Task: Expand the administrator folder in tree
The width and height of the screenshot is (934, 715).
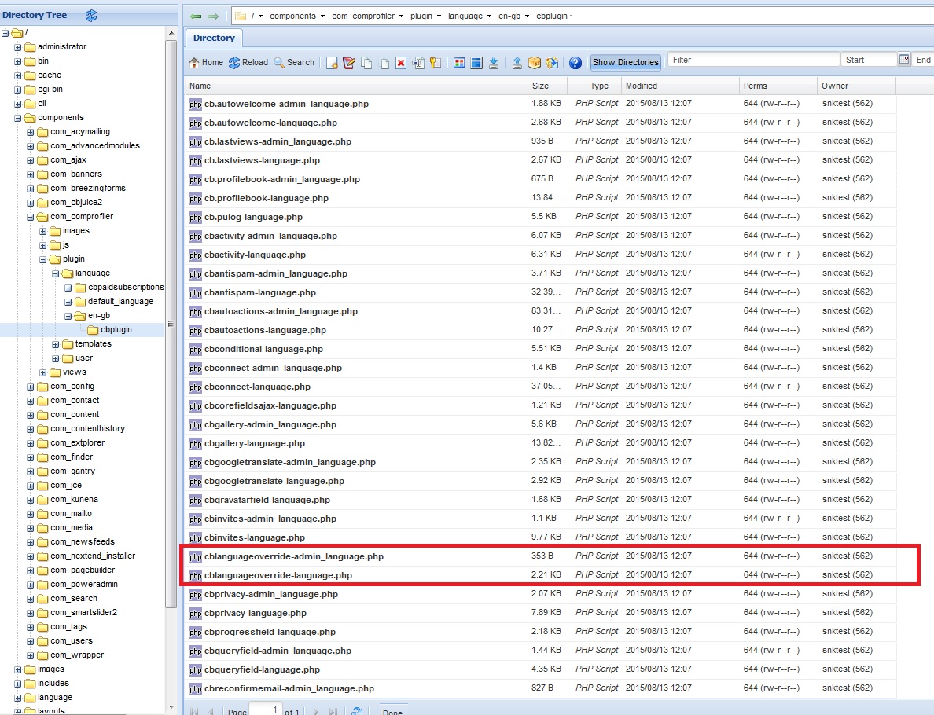Action: [x=18, y=47]
